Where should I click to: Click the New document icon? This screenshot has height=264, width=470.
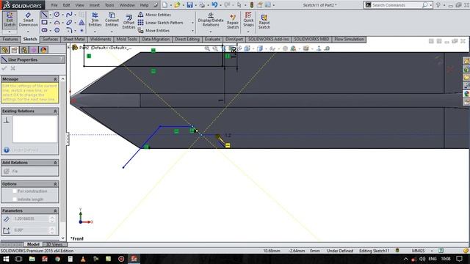click(x=165, y=5)
